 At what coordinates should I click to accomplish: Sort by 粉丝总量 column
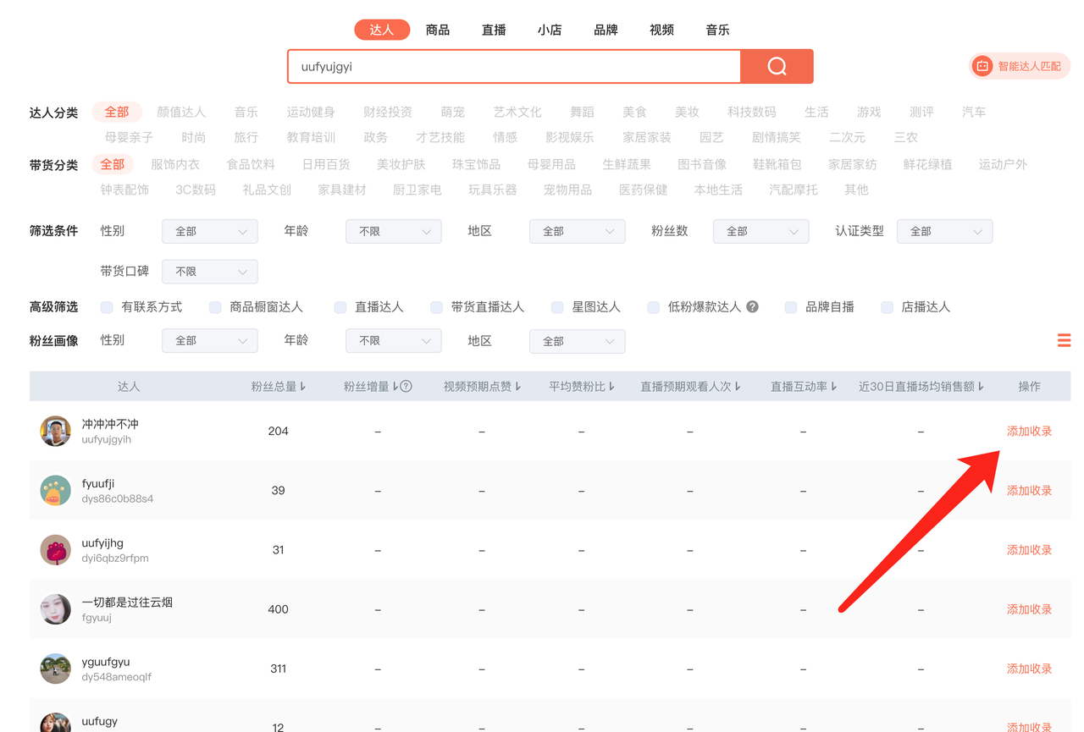[x=279, y=387]
